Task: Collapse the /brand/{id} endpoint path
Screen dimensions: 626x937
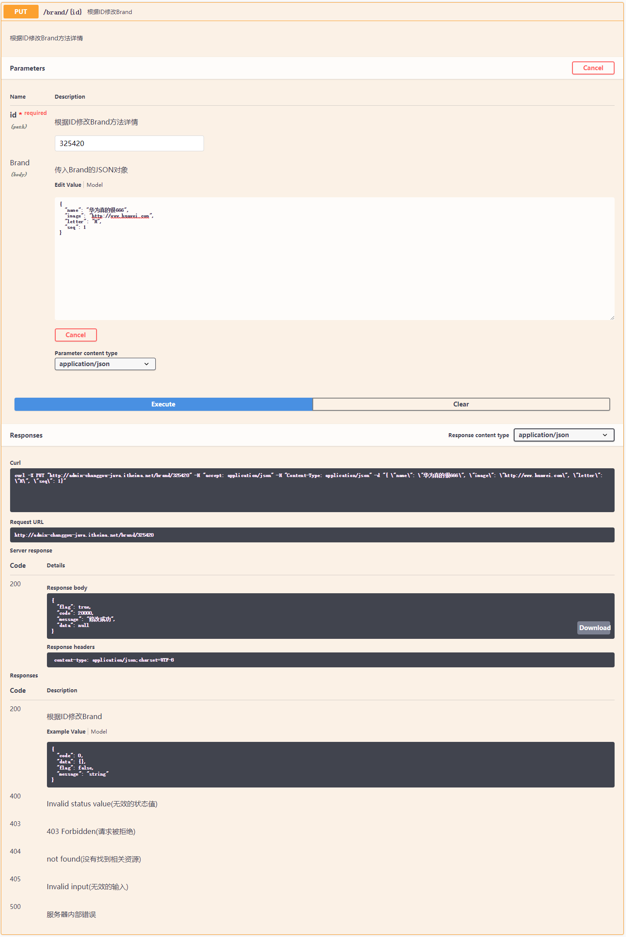Action: click(x=62, y=12)
